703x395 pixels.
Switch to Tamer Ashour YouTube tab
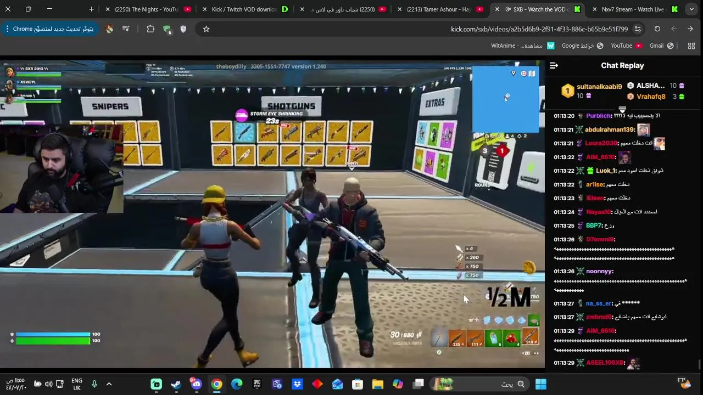coord(439,9)
